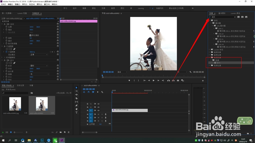Select the Selection arrow tool
The image size is (255, 143).
click(76, 88)
